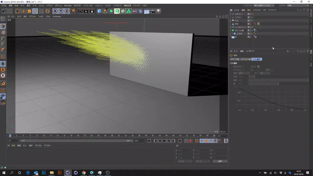
Task: Open 減衰 falloff dropdown
Action: coord(244,73)
